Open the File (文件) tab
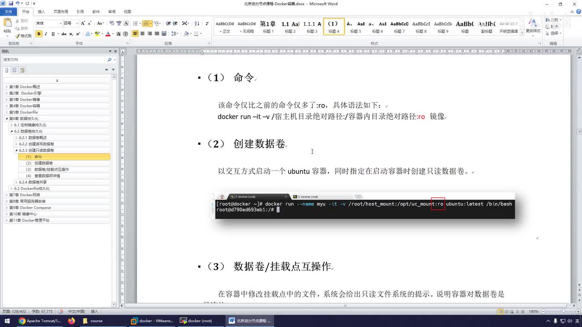The image size is (582, 327). pyautogui.click(x=8, y=11)
